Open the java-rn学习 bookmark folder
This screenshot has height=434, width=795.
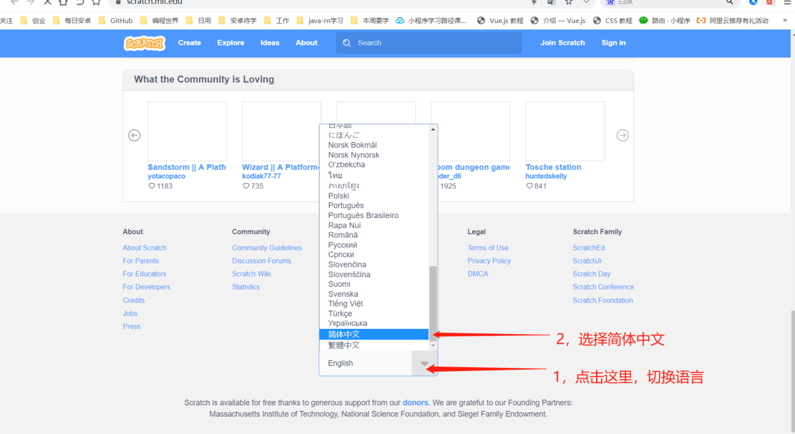pos(319,21)
